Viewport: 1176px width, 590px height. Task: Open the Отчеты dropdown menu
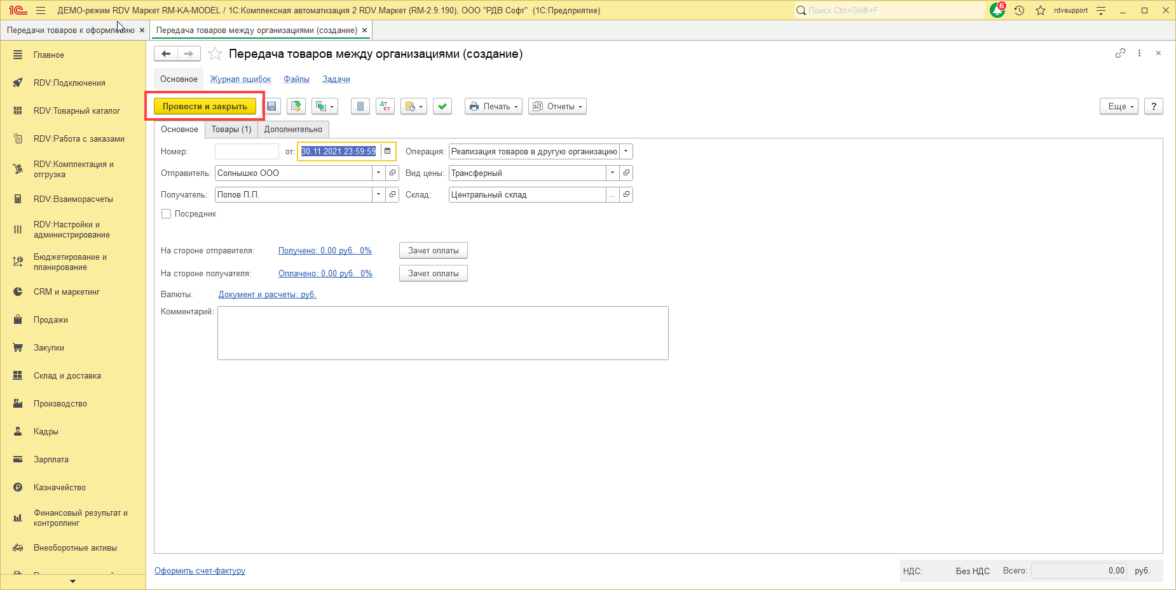click(x=557, y=107)
